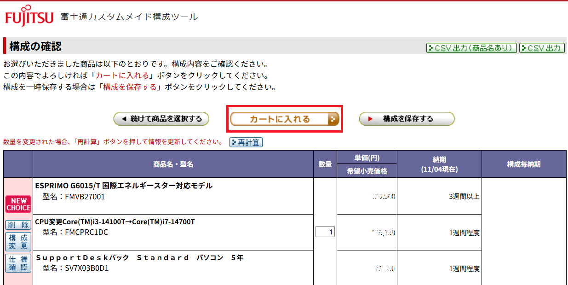This screenshot has height=285, width=568.
Task: Save the configuration with 構成を保存する button
Action: [407, 119]
